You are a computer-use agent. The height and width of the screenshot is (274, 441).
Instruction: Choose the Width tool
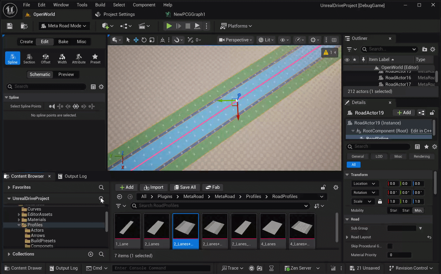62,58
